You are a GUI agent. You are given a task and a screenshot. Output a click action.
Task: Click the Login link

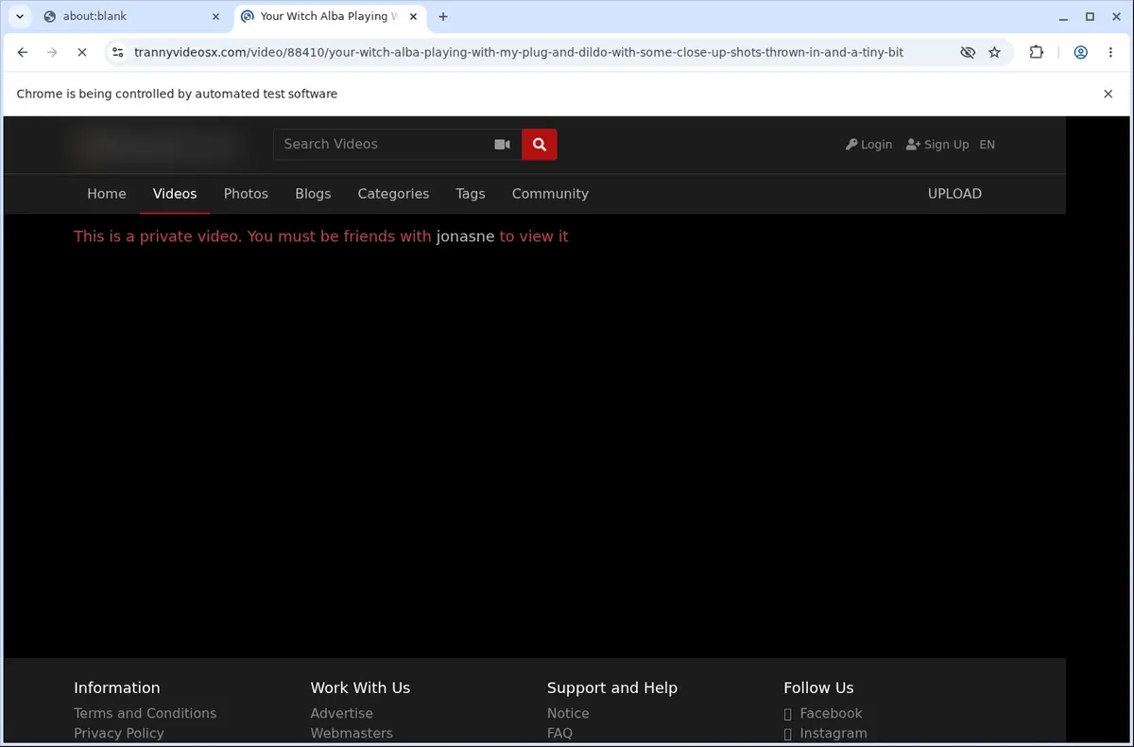tap(868, 145)
